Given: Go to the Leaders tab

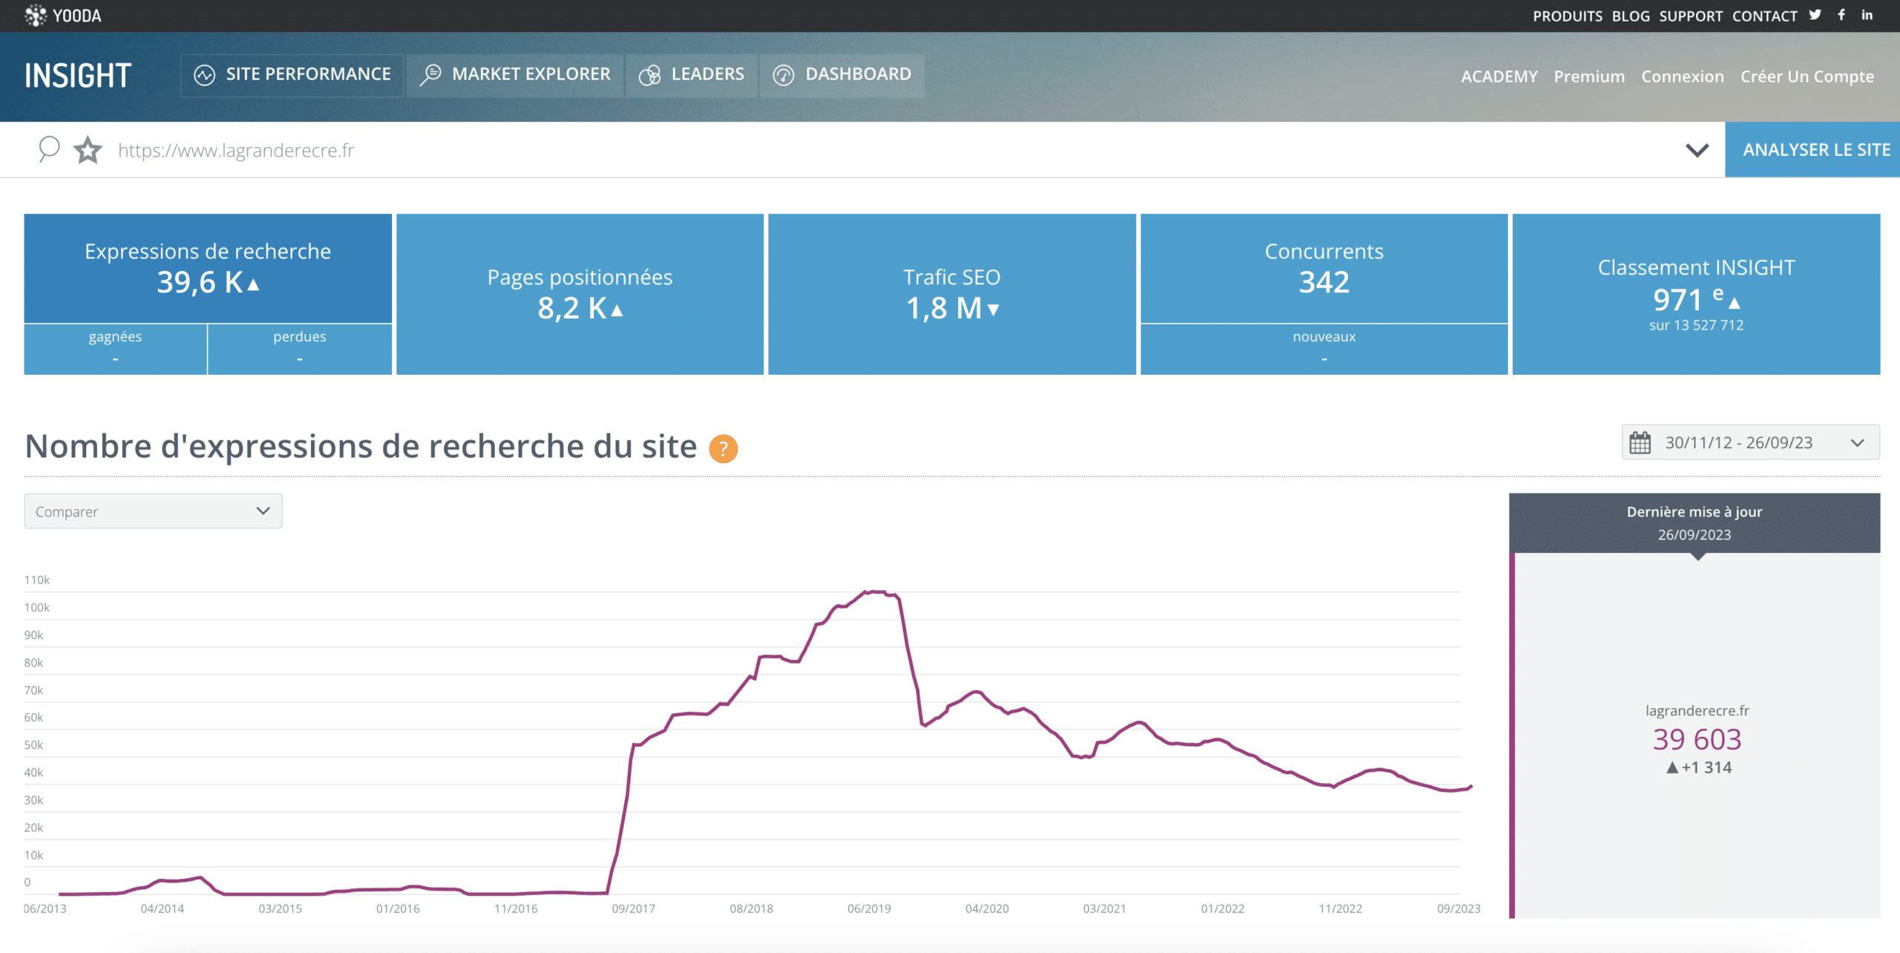Looking at the screenshot, I should (692, 74).
